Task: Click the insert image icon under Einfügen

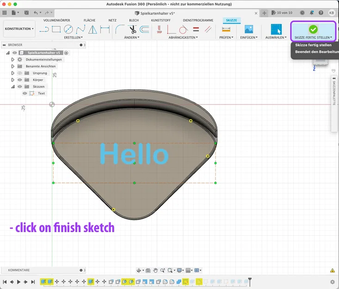Action: point(249,29)
